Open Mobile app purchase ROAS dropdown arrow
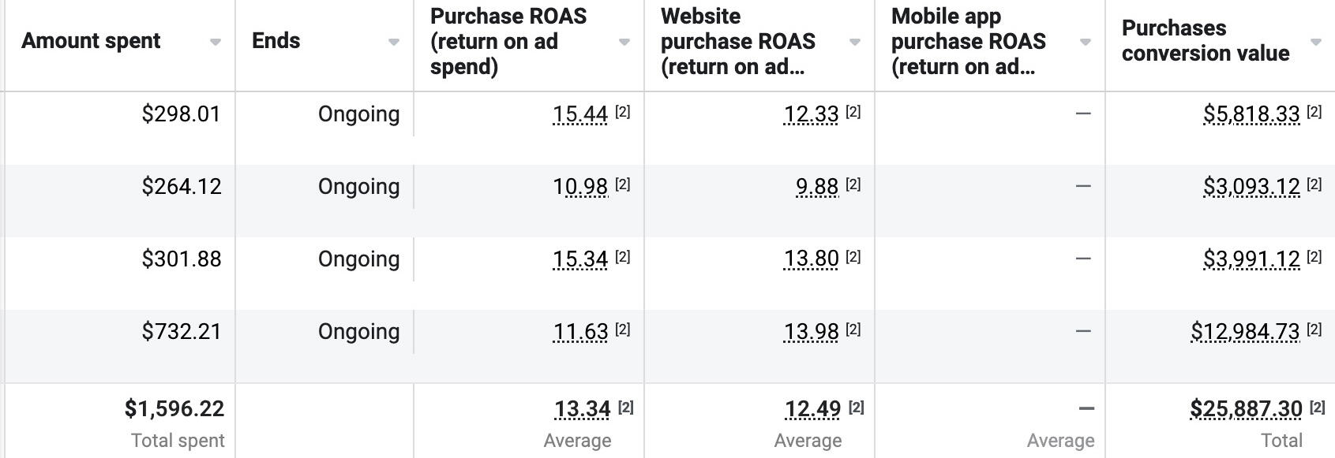This screenshot has width=1335, height=458. click(x=1085, y=43)
